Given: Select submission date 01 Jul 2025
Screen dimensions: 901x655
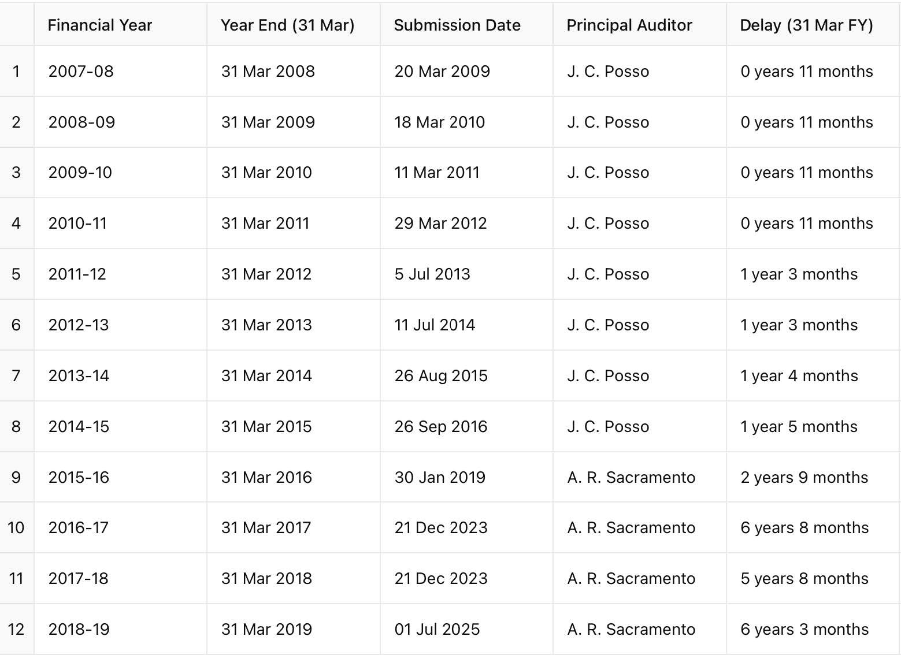Looking at the screenshot, I should 437,630.
